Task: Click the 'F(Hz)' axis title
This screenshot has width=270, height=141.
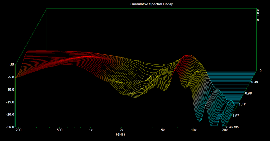Action: click(x=120, y=134)
